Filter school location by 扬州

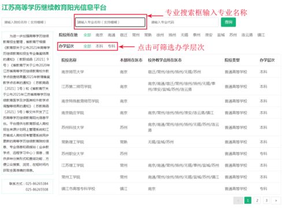(172, 35)
